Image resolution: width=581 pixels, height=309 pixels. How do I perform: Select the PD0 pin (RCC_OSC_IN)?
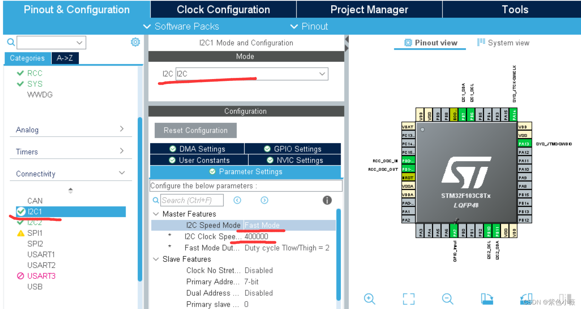pyautogui.click(x=408, y=161)
